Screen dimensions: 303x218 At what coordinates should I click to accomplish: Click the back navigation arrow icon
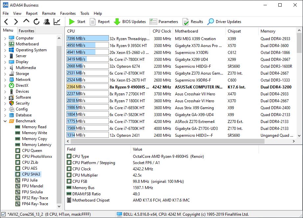(6, 22)
